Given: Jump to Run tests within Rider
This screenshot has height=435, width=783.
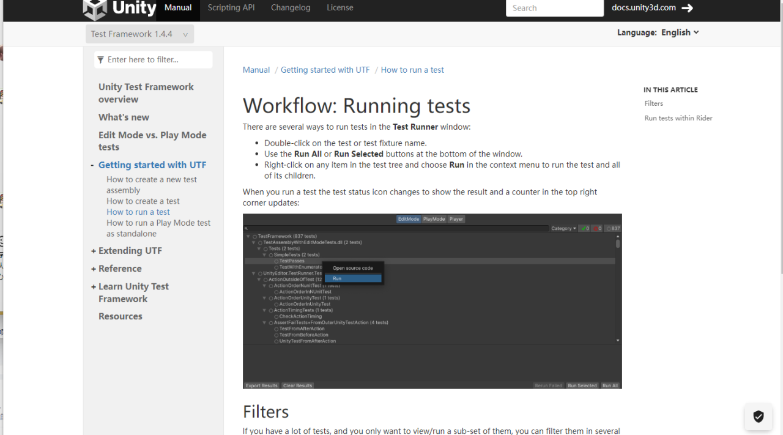Looking at the screenshot, I should [678, 118].
